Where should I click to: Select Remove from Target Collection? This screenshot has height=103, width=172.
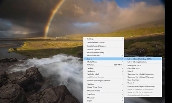(x=103, y=81)
